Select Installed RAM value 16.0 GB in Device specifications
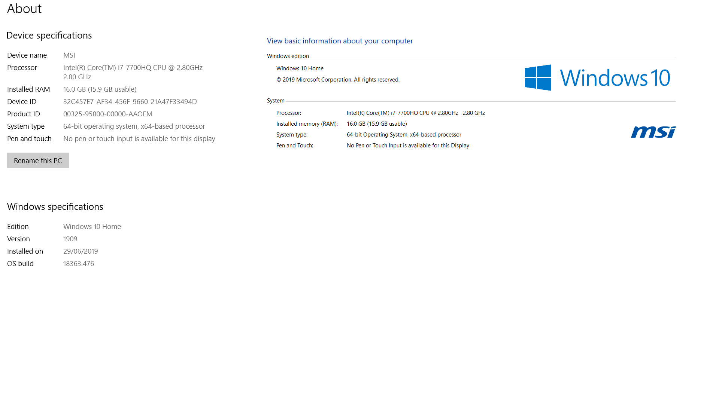Image resolution: width=719 pixels, height=404 pixels. point(100,89)
